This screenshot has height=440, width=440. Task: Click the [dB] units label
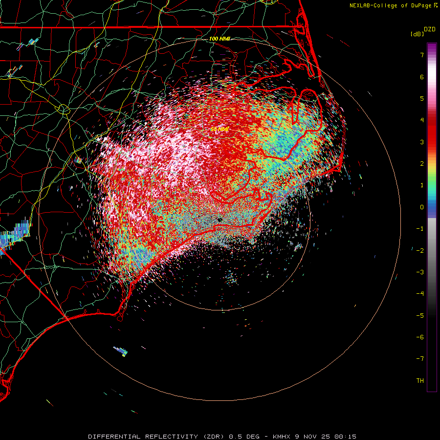click(x=417, y=34)
